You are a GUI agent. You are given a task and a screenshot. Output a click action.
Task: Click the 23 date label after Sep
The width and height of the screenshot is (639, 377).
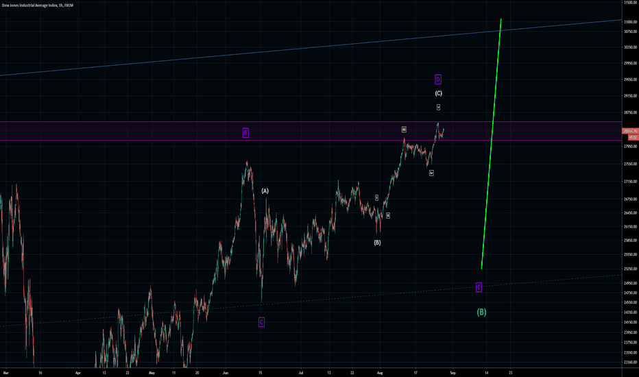pyautogui.click(x=511, y=372)
